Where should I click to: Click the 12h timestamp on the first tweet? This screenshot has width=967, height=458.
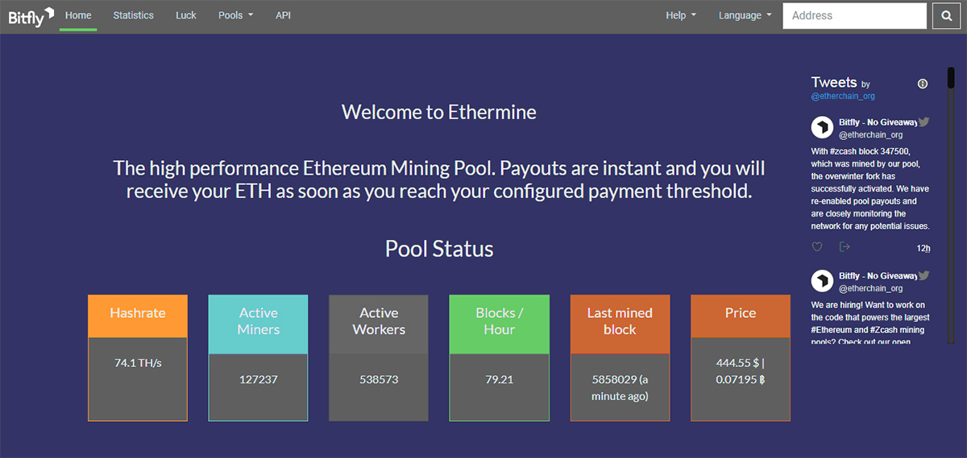pyautogui.click(x=923, y=248)
